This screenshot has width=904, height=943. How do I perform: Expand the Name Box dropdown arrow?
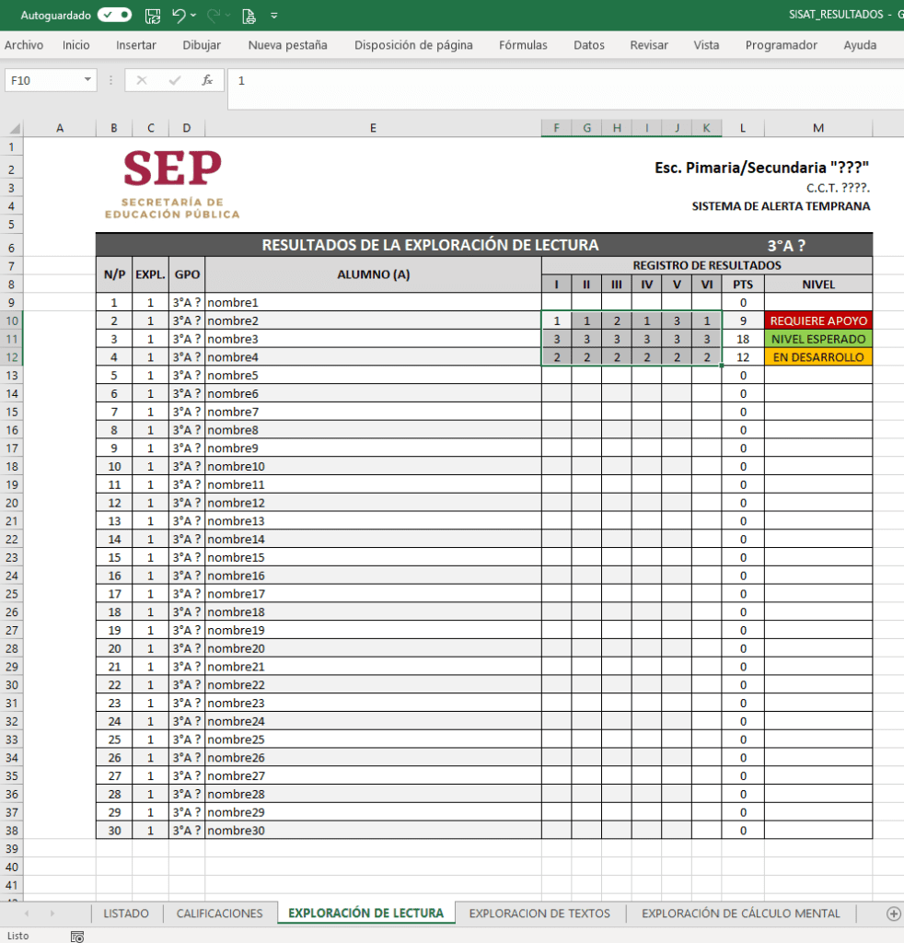point(87,79)
